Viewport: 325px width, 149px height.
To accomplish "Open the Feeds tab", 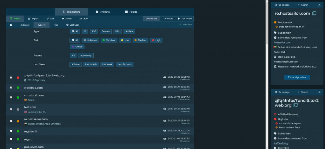I will click(x=131, y=12).
